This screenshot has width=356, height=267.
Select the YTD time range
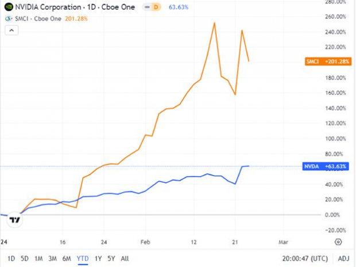pyautogui.click(x=82, y=258)
